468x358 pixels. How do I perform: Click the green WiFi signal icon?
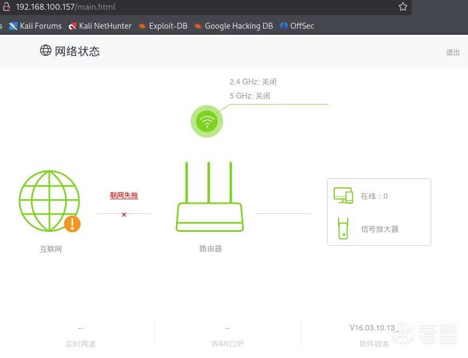point(207,121)
